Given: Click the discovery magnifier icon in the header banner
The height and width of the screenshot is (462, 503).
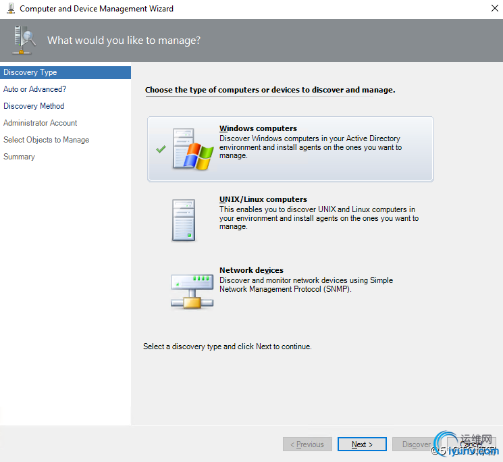Looking at the screenshot, I should click(x=24, y=40).
